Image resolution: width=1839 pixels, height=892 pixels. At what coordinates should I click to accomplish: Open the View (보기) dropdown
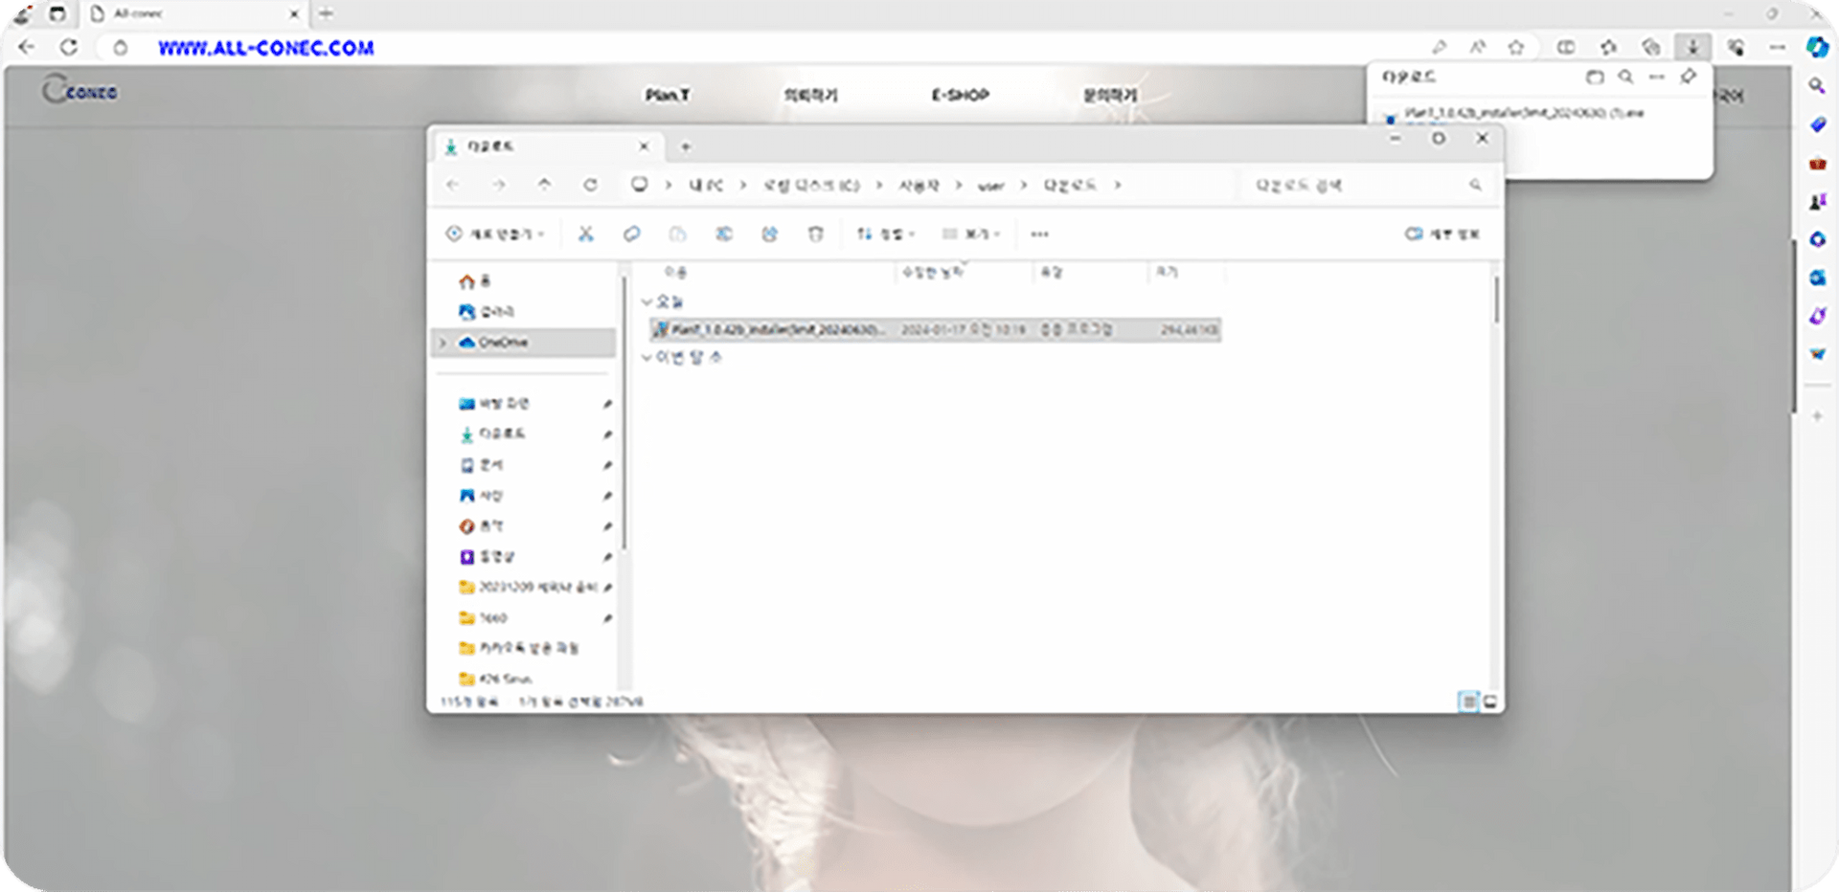tap(971, 234)
